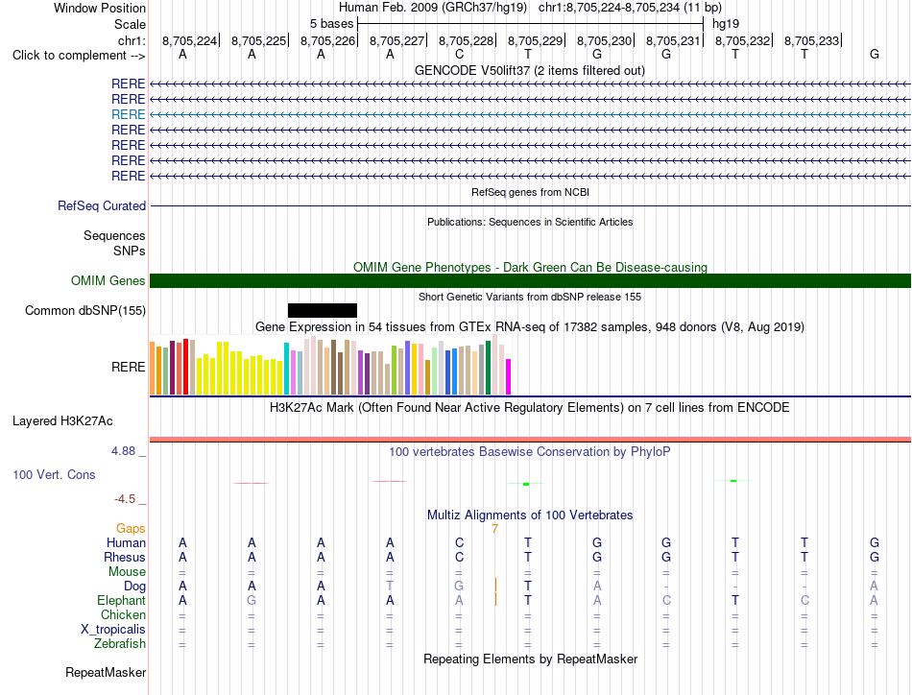The width and height of the screenshot is (912, 695).
Task: Click the orange insertion bar in Elephant row
Action: (x=495, y=599)
